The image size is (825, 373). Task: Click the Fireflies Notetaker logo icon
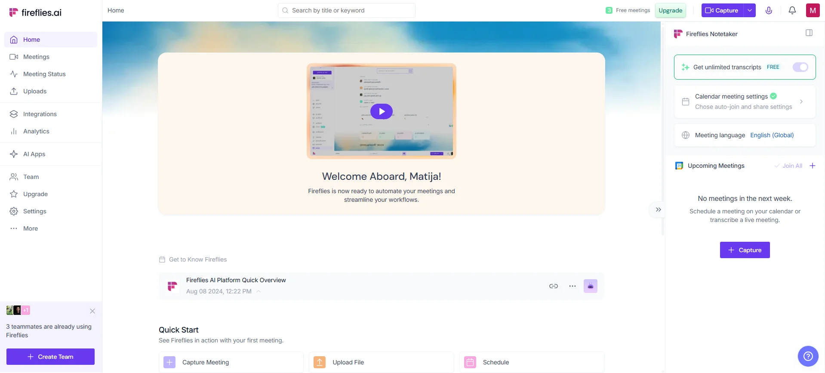[678, 34]
